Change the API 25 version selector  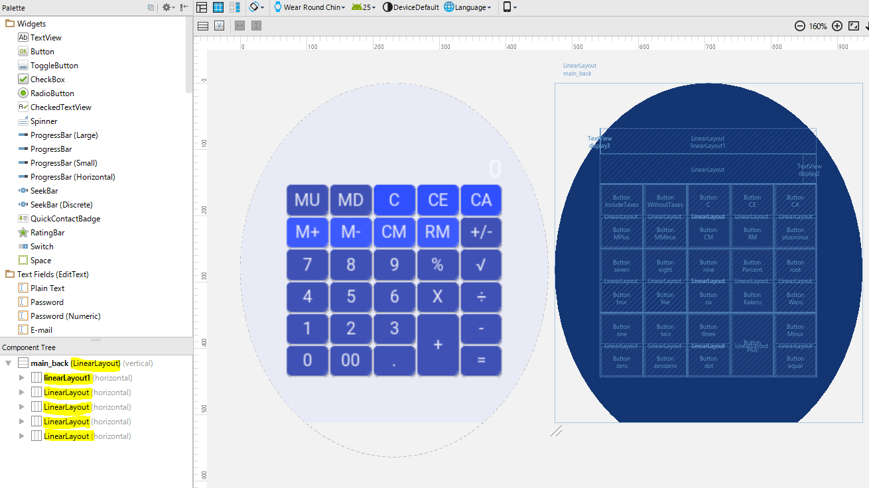coord(364,7)
